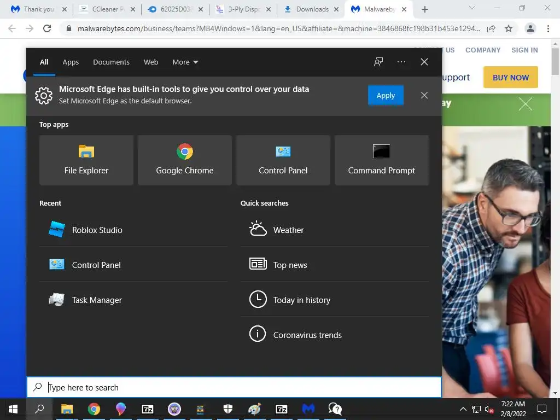Open Windows Security shield in taskbar

tap(228, 409)
